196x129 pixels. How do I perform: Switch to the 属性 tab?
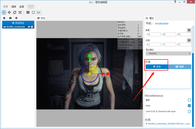[x=150, y=18]
